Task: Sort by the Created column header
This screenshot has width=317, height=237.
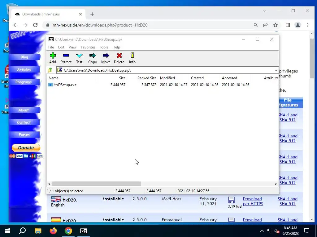Action: click(x=204, y=78)
